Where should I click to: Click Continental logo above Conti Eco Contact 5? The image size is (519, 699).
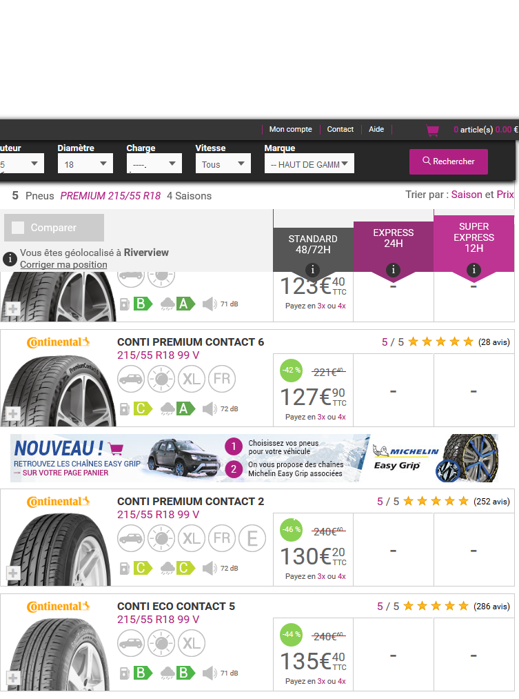pos(59,607)
